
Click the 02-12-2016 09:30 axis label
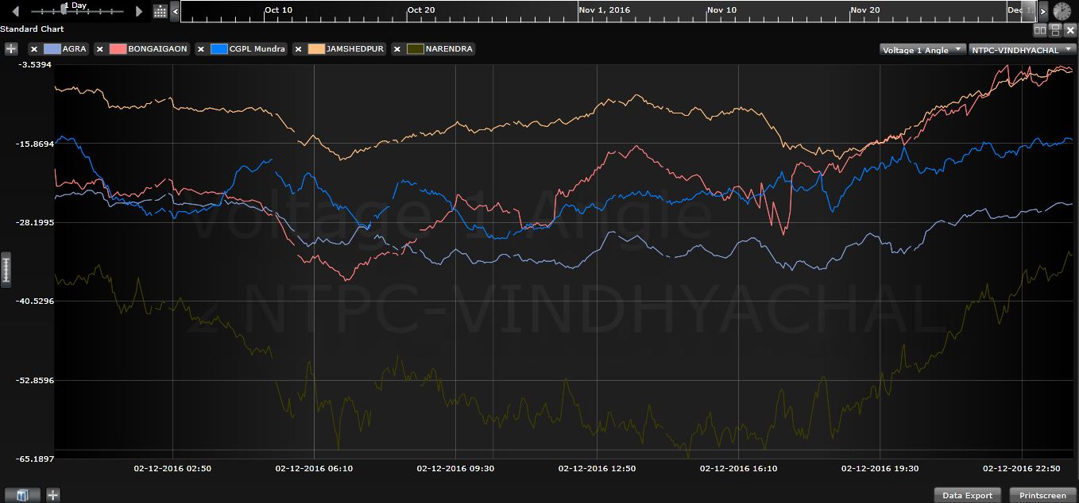point(455,469)
